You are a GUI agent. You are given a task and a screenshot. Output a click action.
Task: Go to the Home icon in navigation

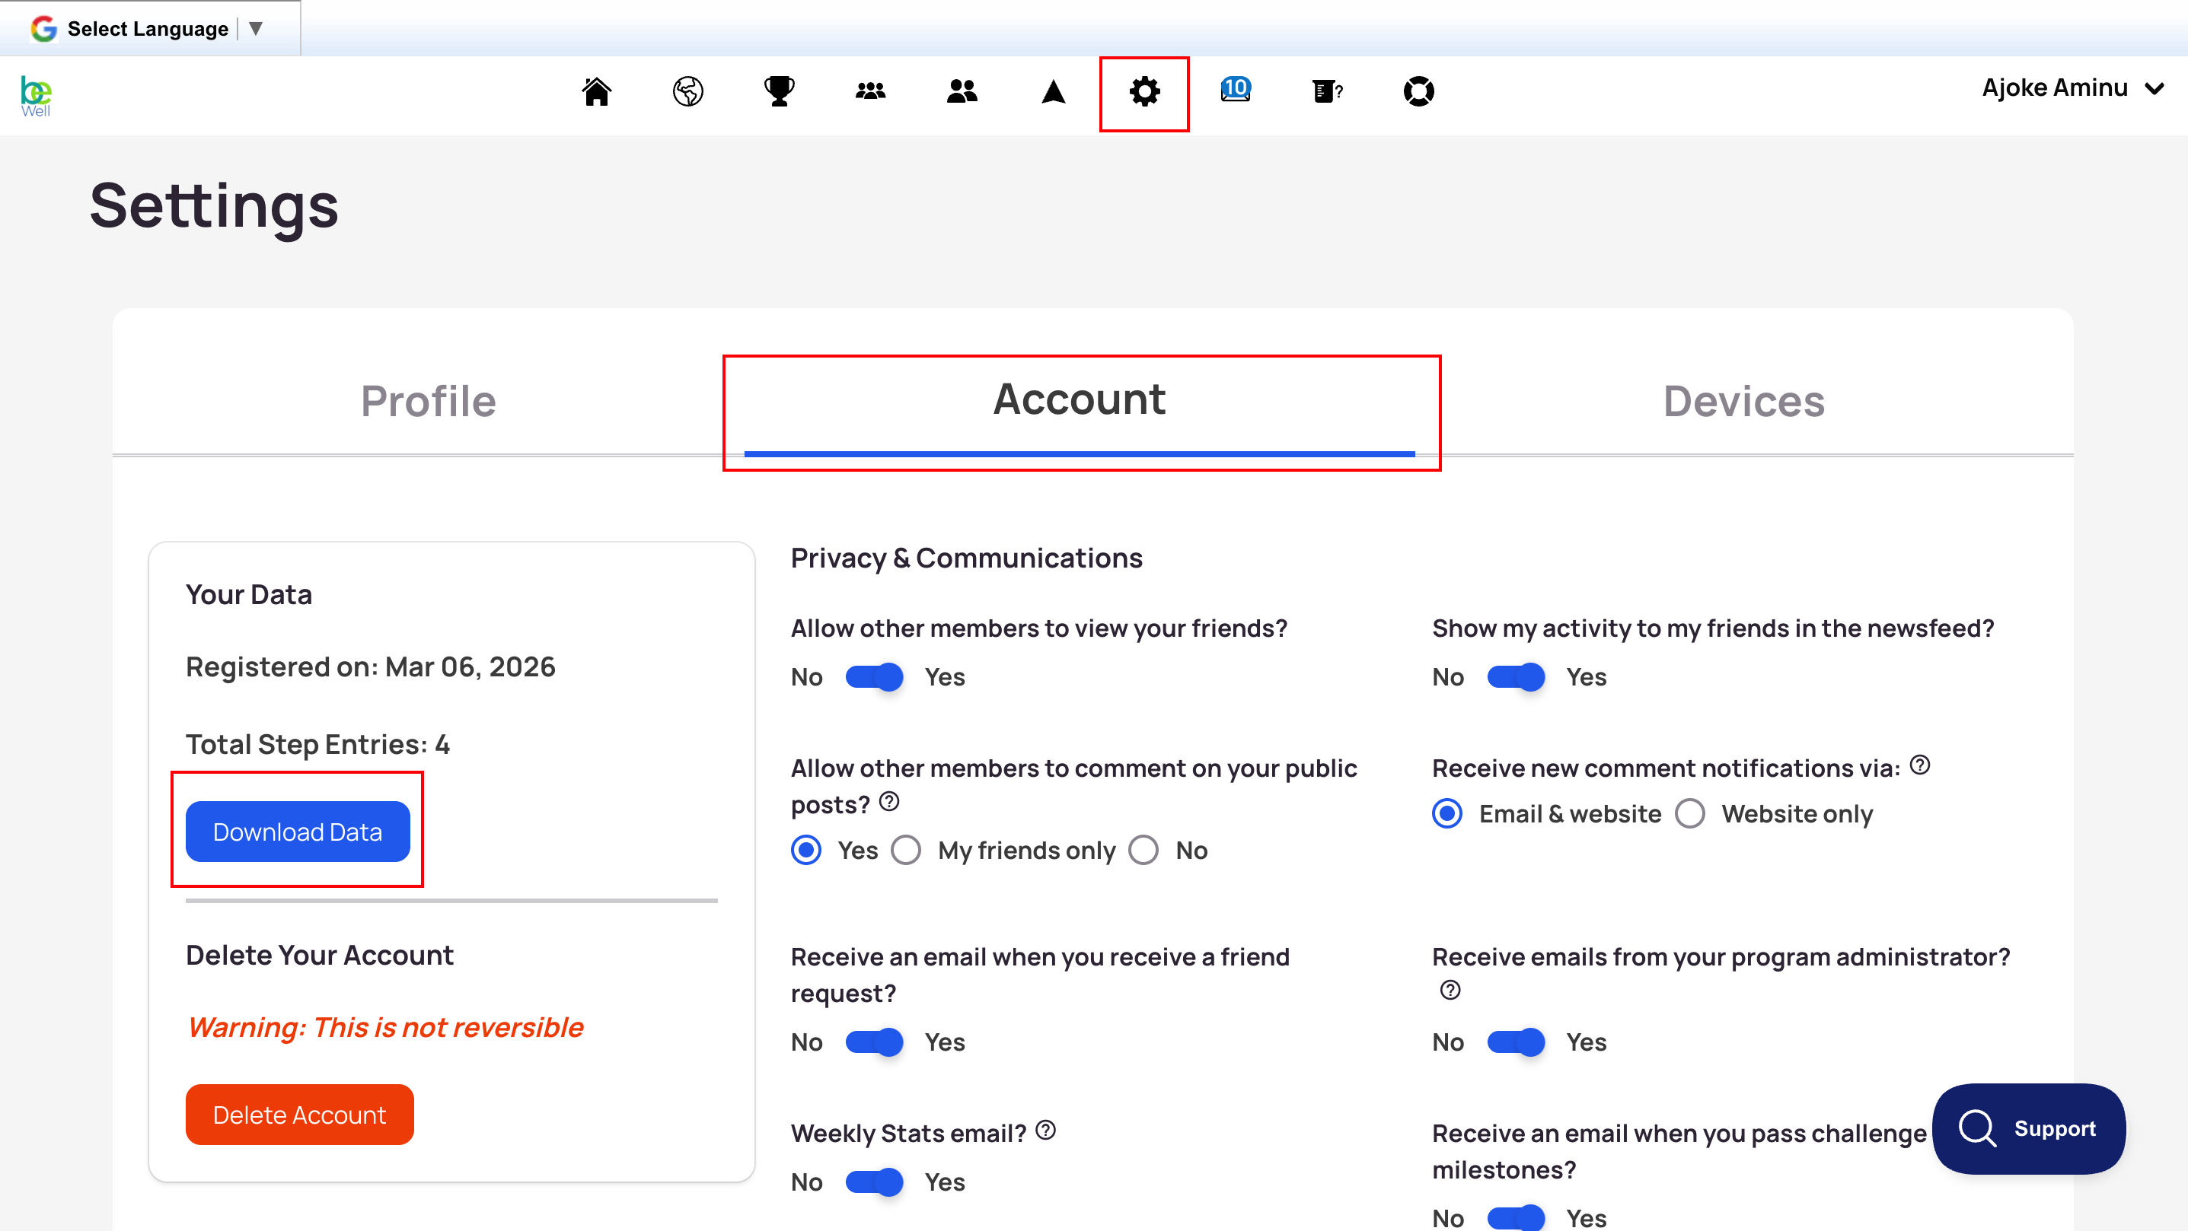click(x=596, y=91)
